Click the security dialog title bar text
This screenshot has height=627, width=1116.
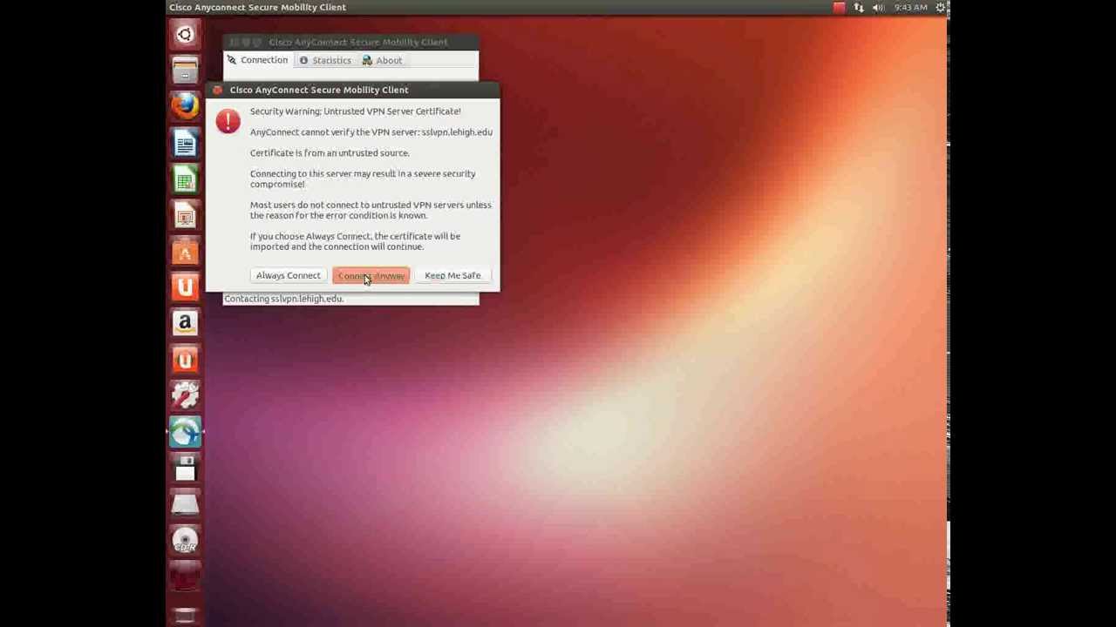319,90
